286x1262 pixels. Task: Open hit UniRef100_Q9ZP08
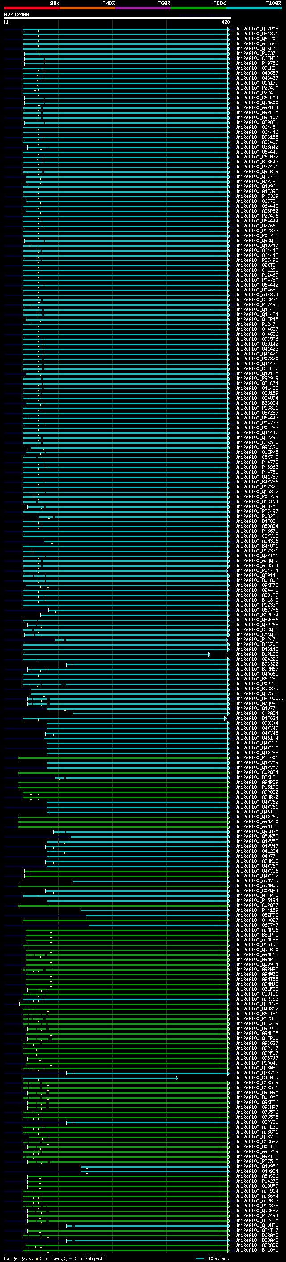[x=256, y=29]
